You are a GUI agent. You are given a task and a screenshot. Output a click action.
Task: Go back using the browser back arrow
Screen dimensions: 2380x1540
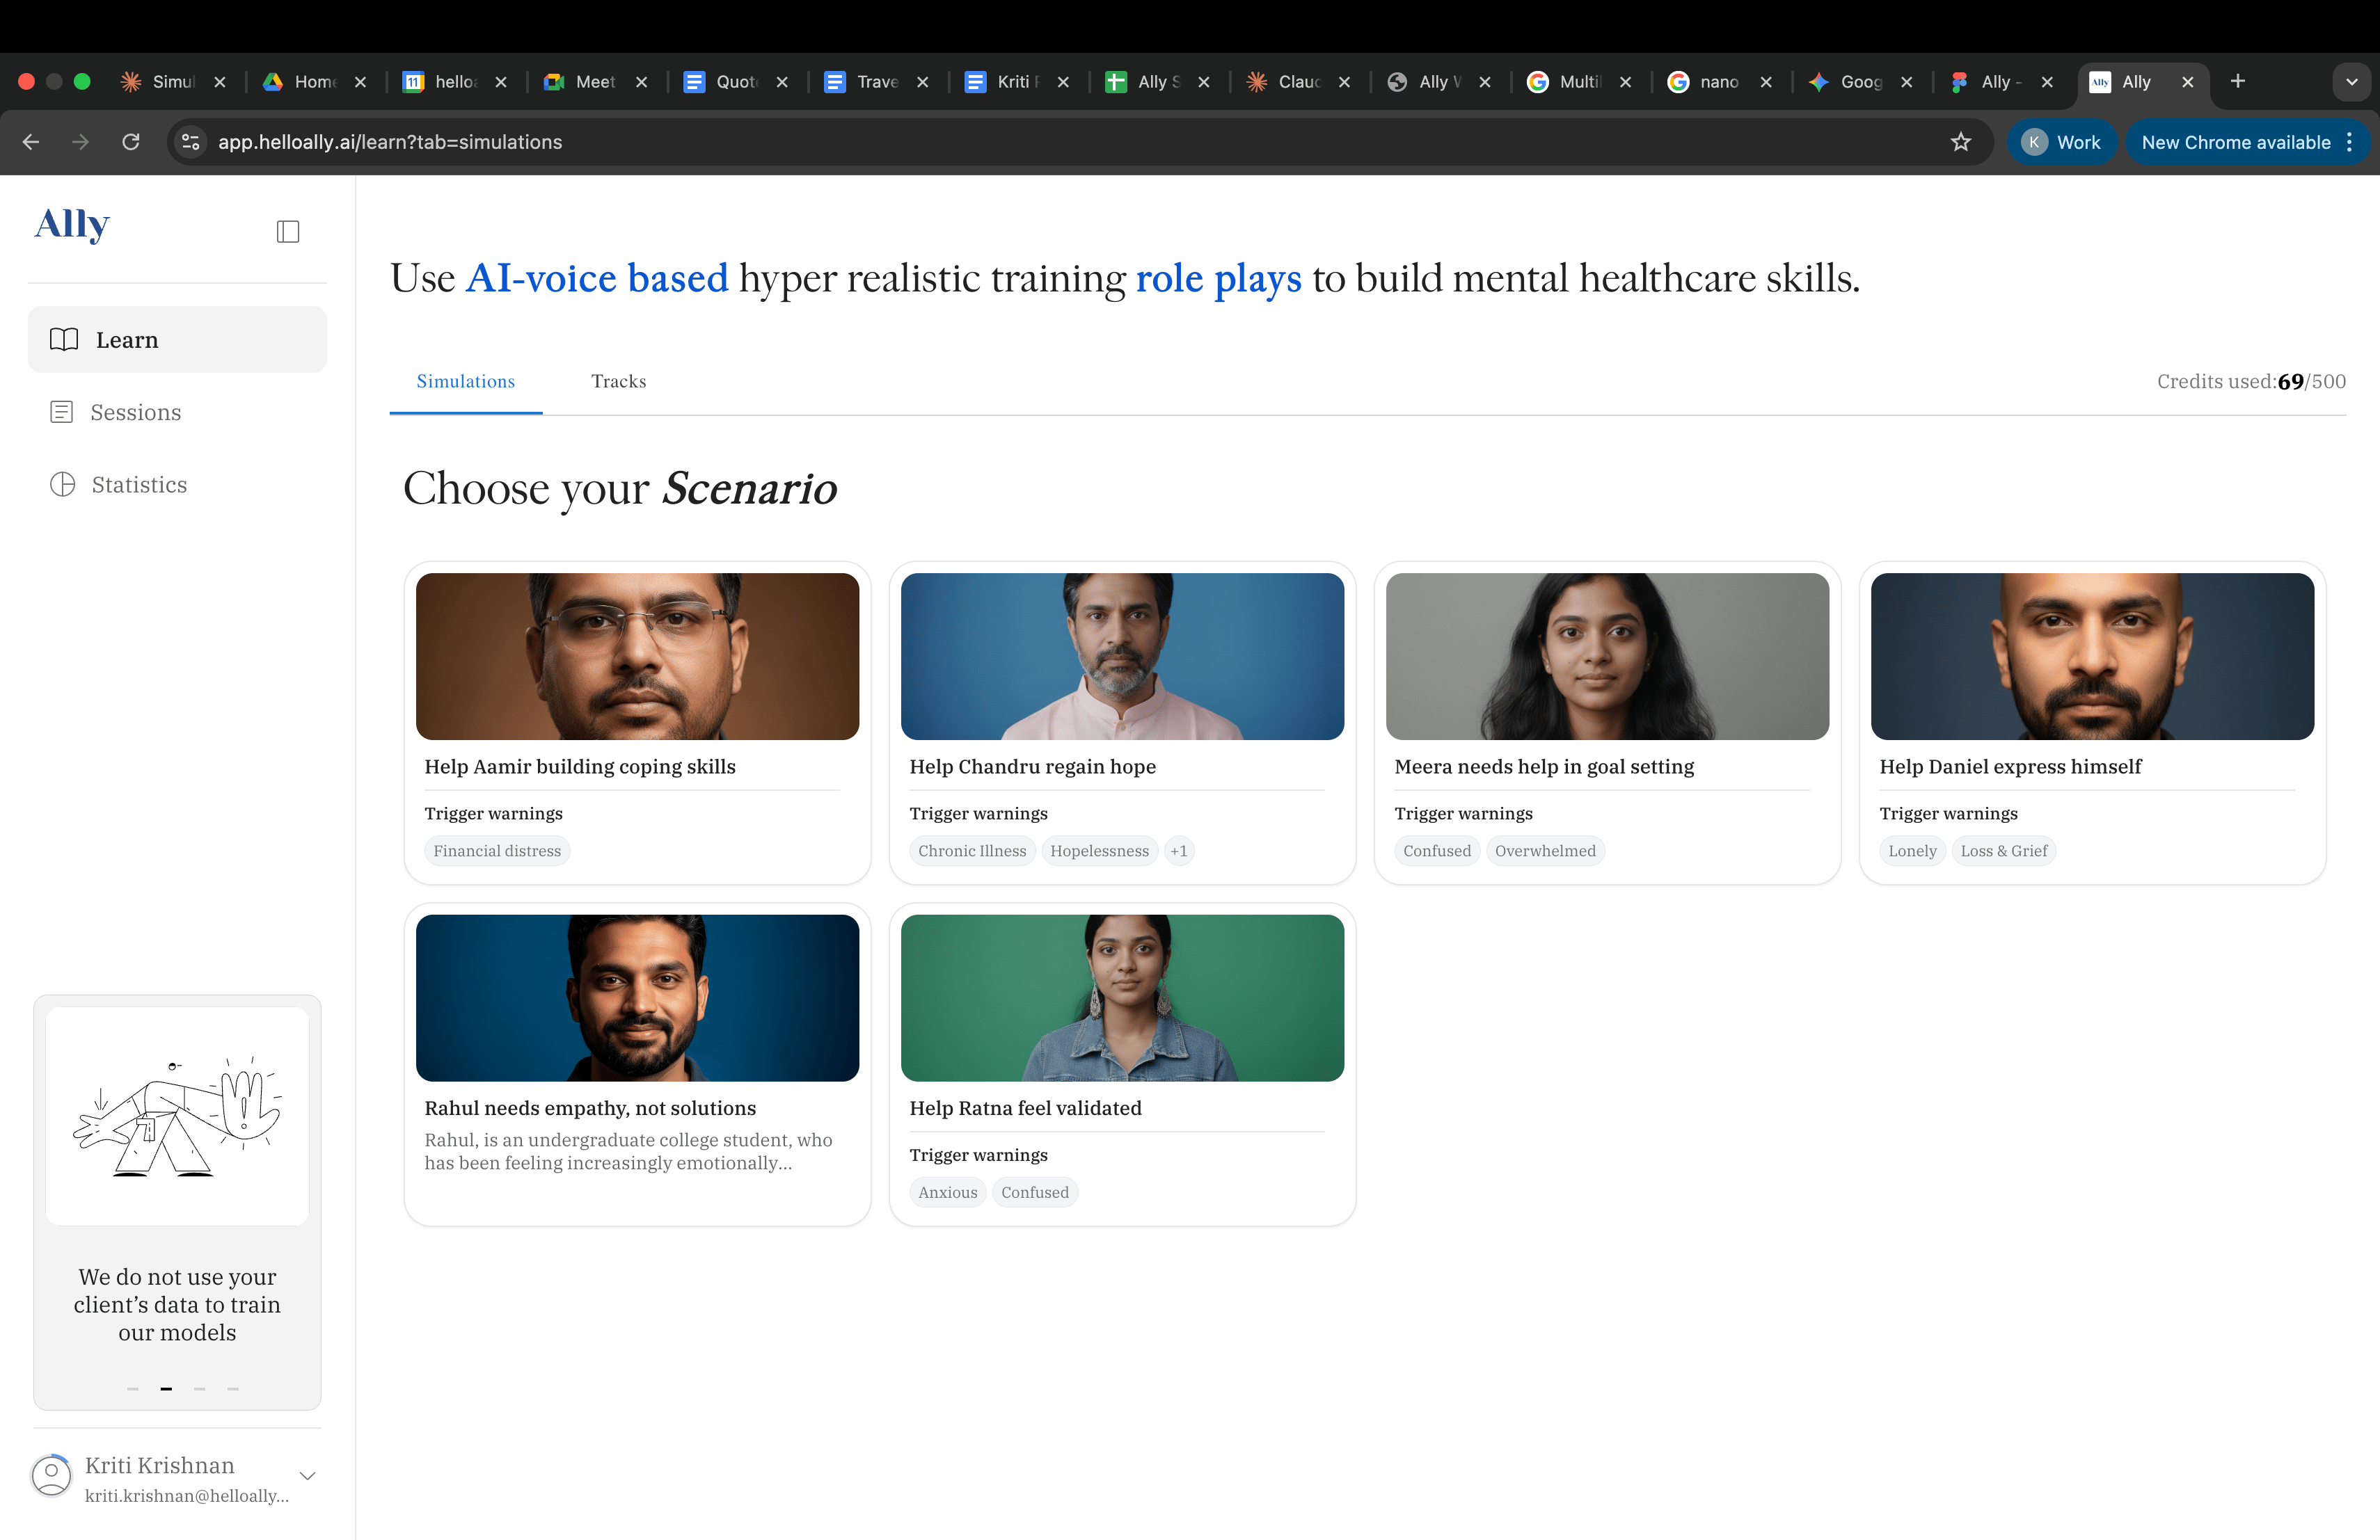(x=31, y=142)
